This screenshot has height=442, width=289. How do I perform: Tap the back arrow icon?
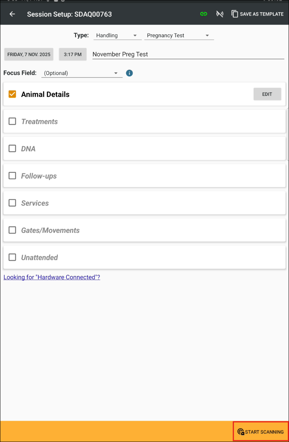click(x=13, y=14)
